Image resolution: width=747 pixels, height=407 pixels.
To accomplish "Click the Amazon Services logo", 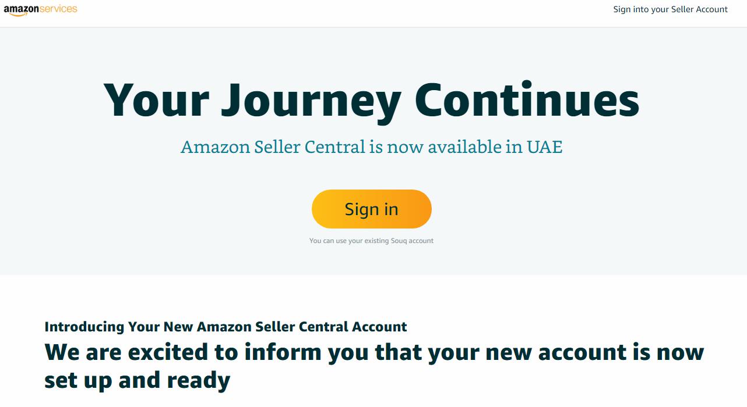I will pyautogui.click(x=40, y=10).
